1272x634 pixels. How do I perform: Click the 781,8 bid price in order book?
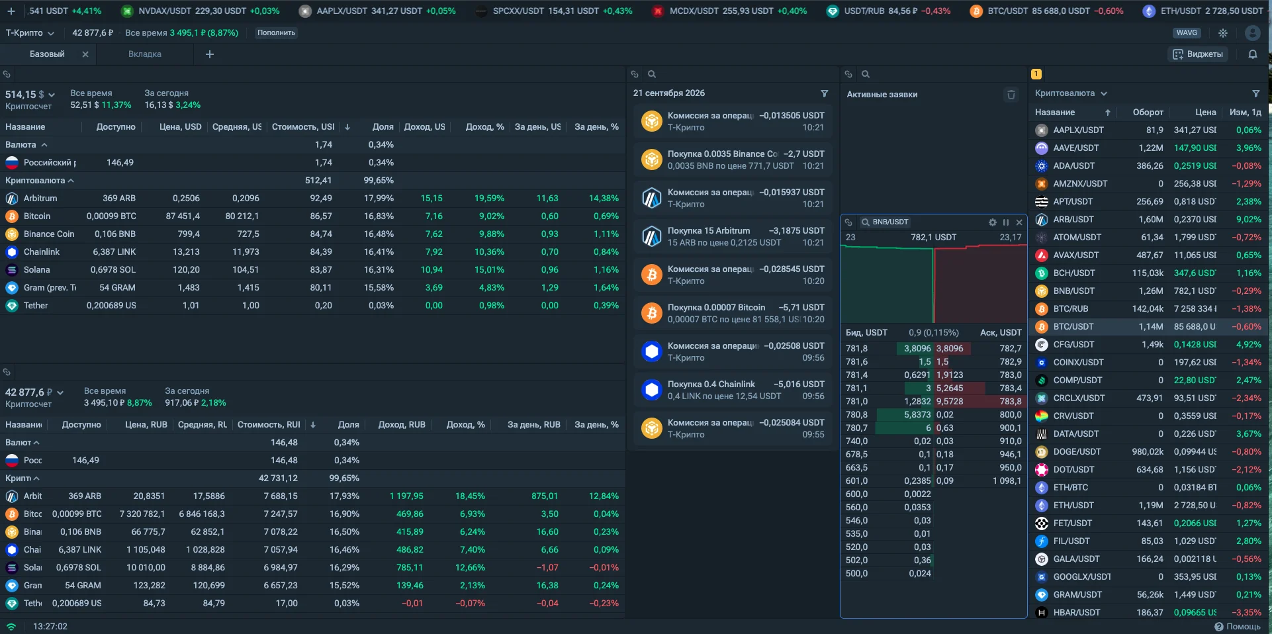[856, 349]
